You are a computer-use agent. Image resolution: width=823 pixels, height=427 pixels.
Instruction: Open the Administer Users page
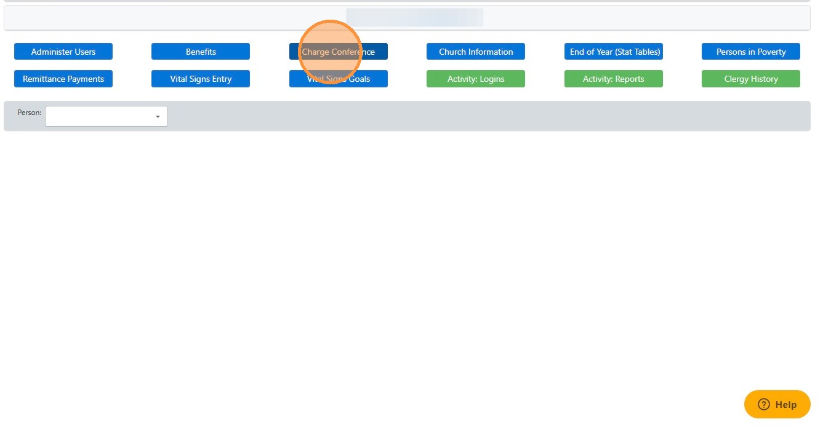63,52
